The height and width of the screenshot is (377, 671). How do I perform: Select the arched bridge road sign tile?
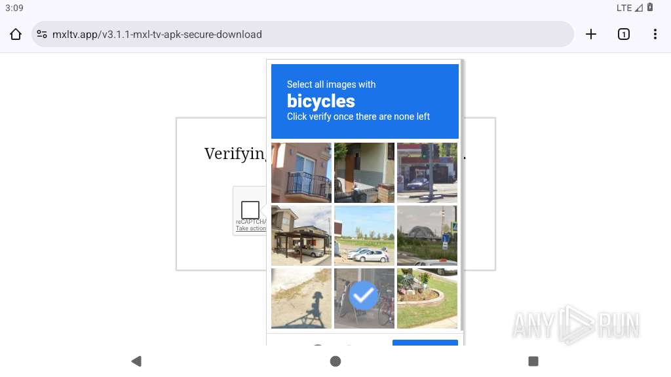pyautogui.click(x=427, y=236)
